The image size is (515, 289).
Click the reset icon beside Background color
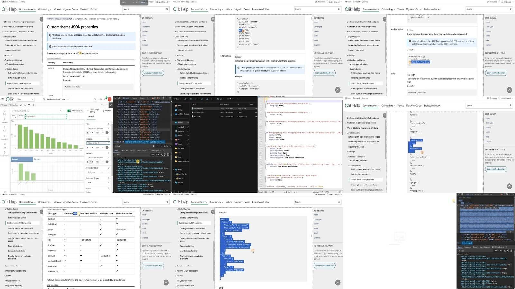(108, 168)
